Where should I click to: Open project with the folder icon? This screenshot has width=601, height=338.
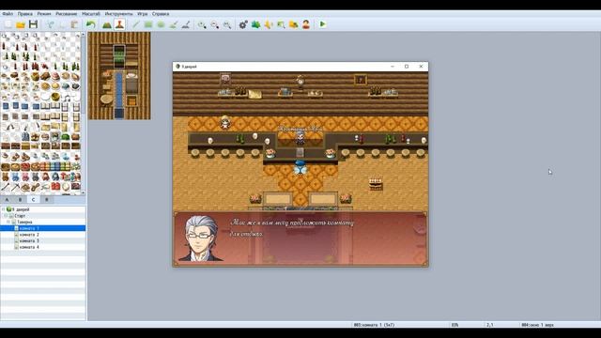pos(21,24)
